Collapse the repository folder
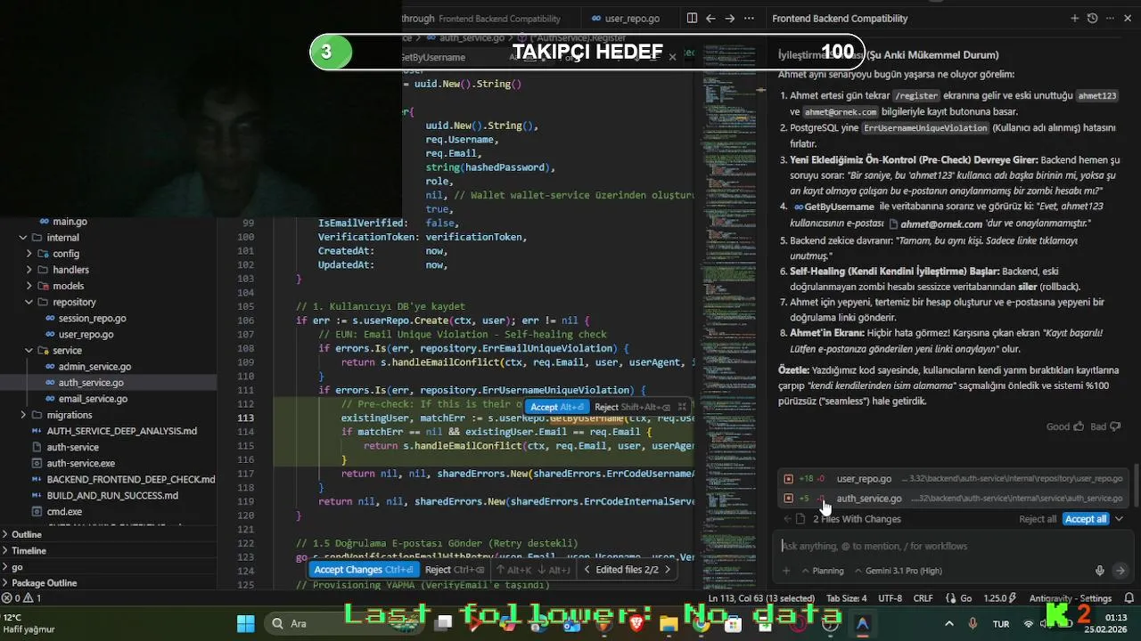The height and width of the screenshot is (641, 1141). click(29, 302)
